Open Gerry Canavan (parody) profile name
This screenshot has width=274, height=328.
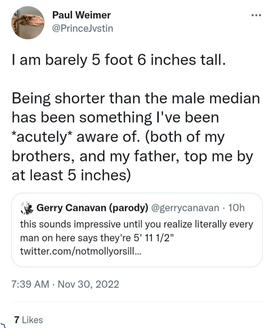click(x=92, y=208)
